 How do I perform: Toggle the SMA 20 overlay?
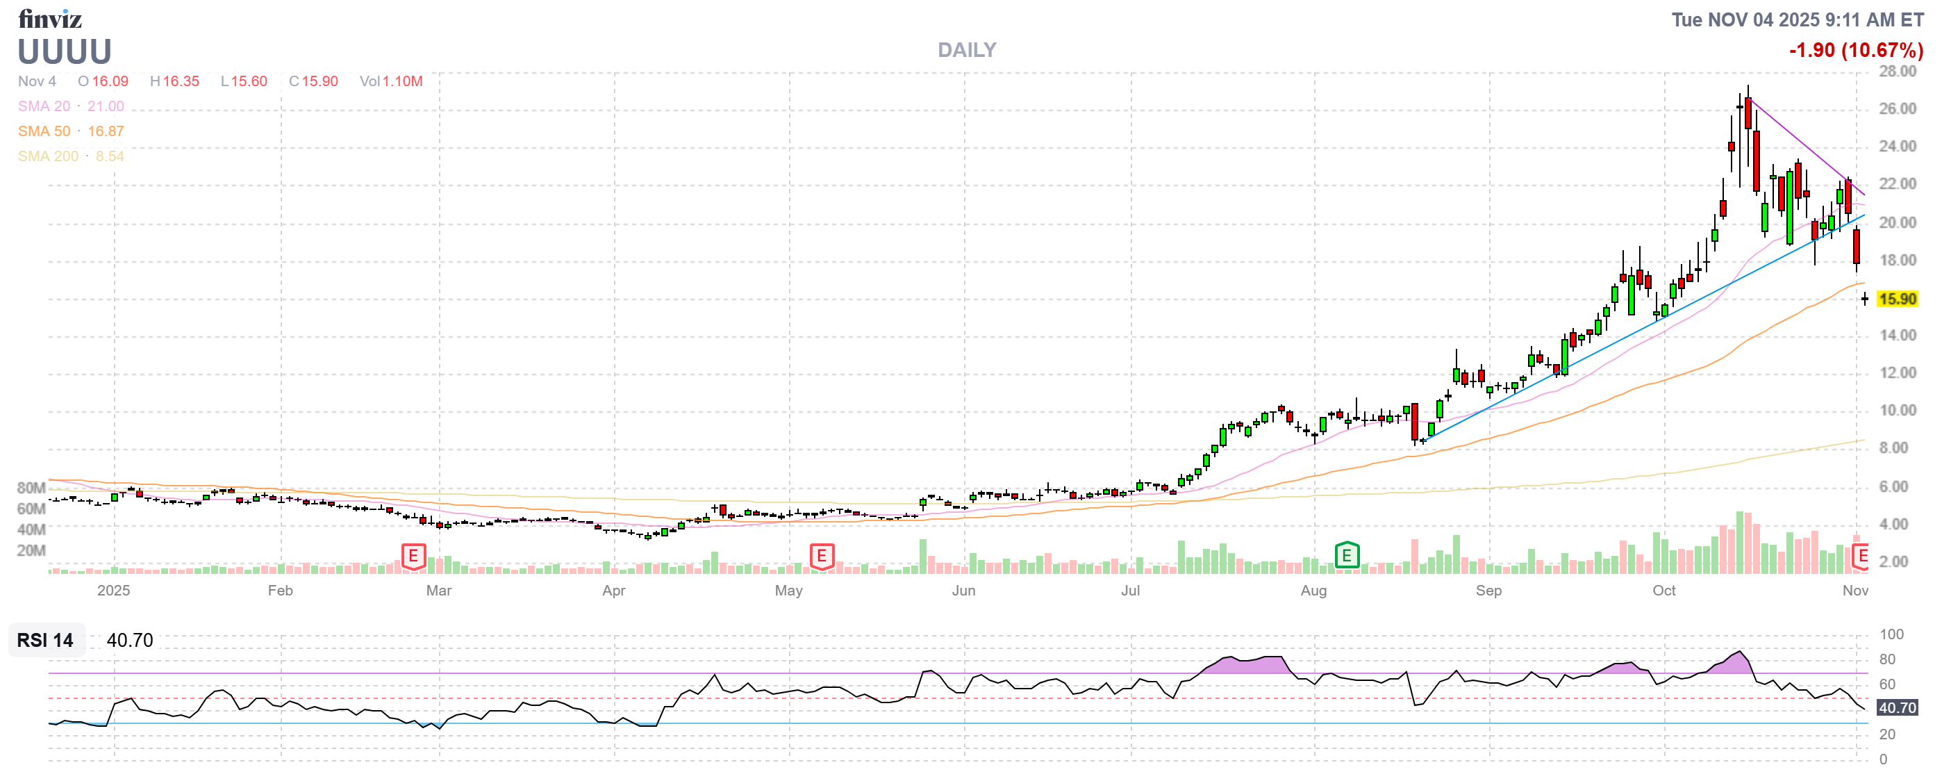(x=69, y=106)
